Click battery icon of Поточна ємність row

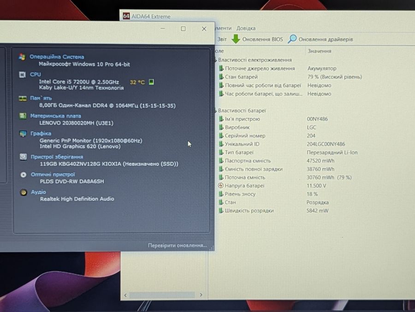point(221,177)
